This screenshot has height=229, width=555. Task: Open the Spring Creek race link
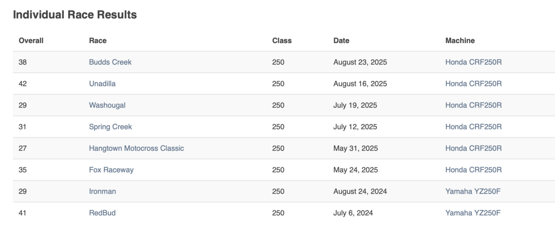[110, 127]
